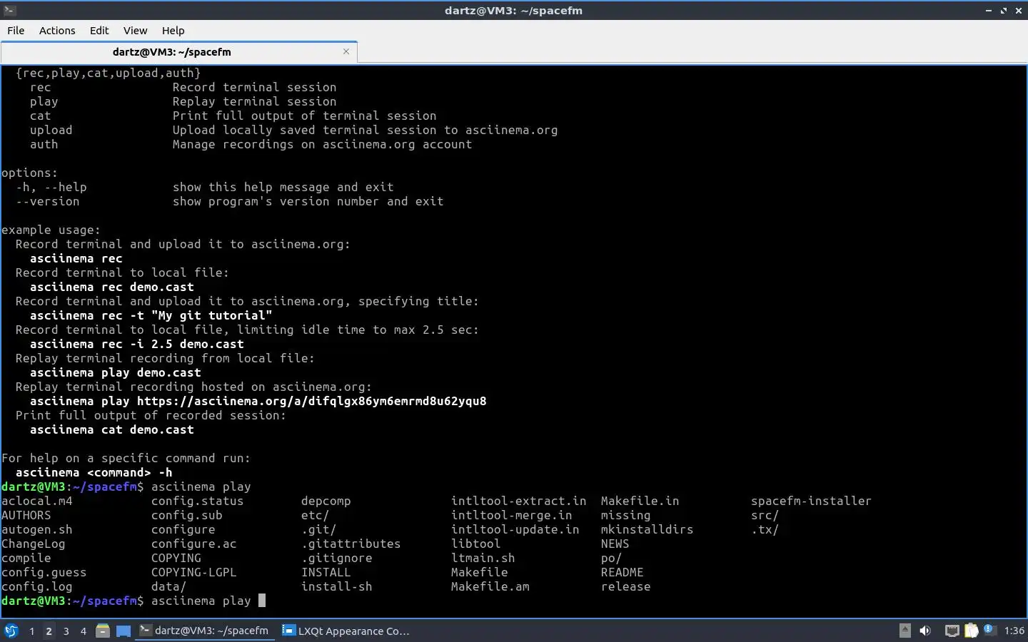Click the '-h, --help' option text
This screenshot has width=1028, height=642.
pos(51,187)
